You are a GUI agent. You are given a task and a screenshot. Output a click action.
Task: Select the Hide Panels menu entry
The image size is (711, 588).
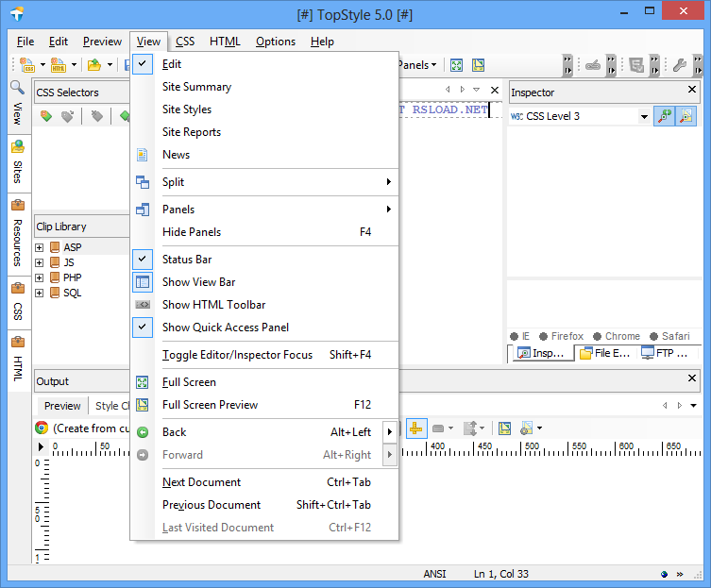(x=264, y=232)
